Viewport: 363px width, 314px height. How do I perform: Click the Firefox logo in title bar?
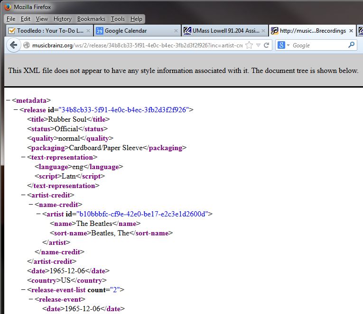point(8,7)
